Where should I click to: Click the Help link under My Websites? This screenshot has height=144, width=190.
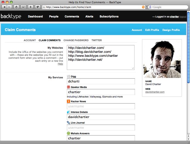pos(60,64)
